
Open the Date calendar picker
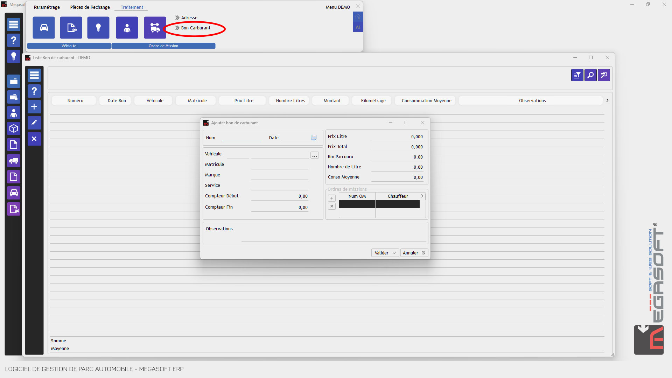(314, 138)
